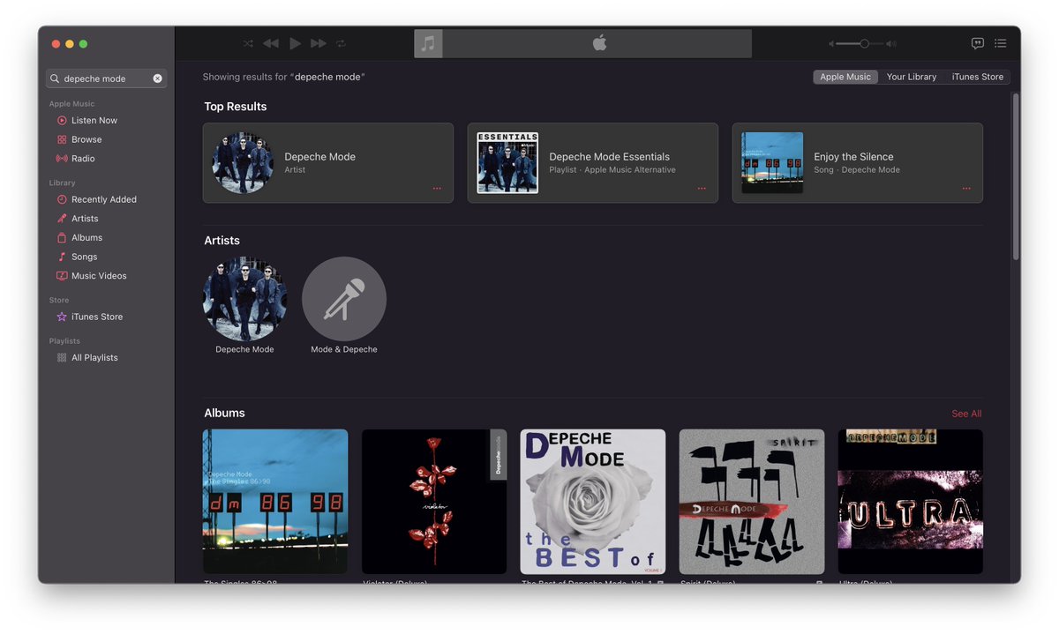
Task: Open Spirit (Deluxe) album cover
Action: pyautogui.click(x=752, y=502)
